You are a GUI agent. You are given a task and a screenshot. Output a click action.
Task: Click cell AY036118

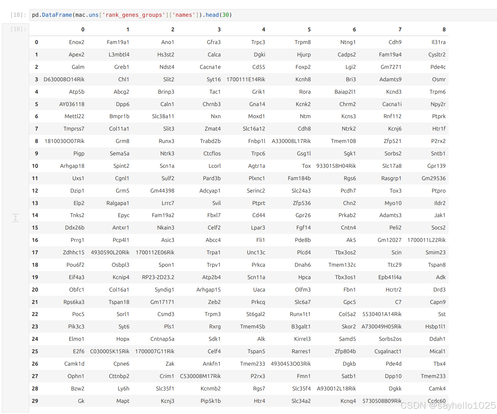coord(72,104)
